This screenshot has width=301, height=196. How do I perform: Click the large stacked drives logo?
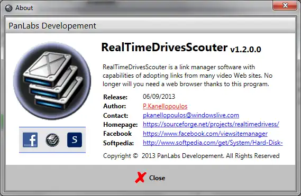point(52,80)
